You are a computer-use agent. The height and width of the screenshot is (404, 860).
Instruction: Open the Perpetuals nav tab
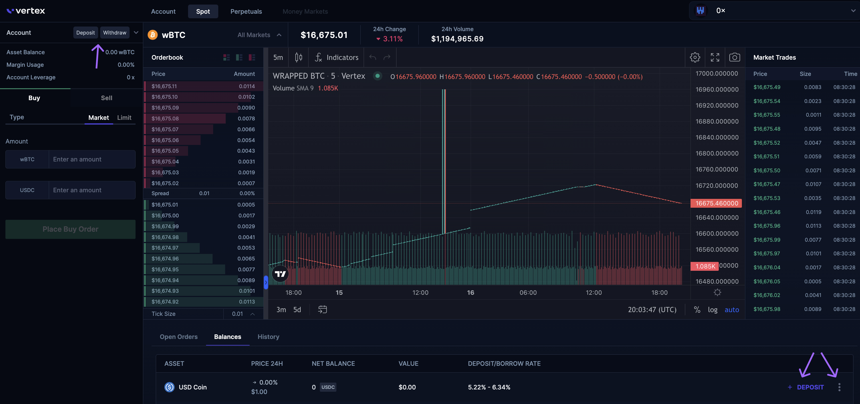point(246,11)
